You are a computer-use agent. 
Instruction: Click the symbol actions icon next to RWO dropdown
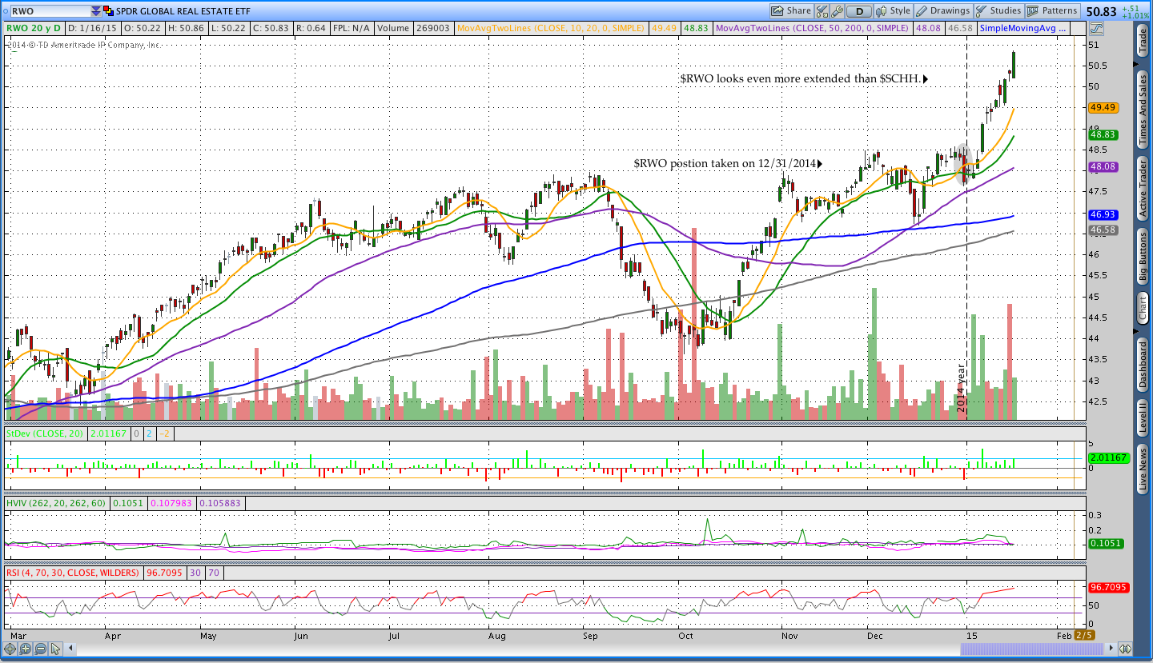pyautogui.click(x=109, y=11)
